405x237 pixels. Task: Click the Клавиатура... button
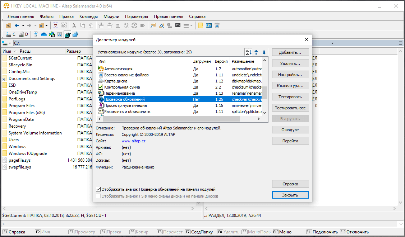coord(290,86)
